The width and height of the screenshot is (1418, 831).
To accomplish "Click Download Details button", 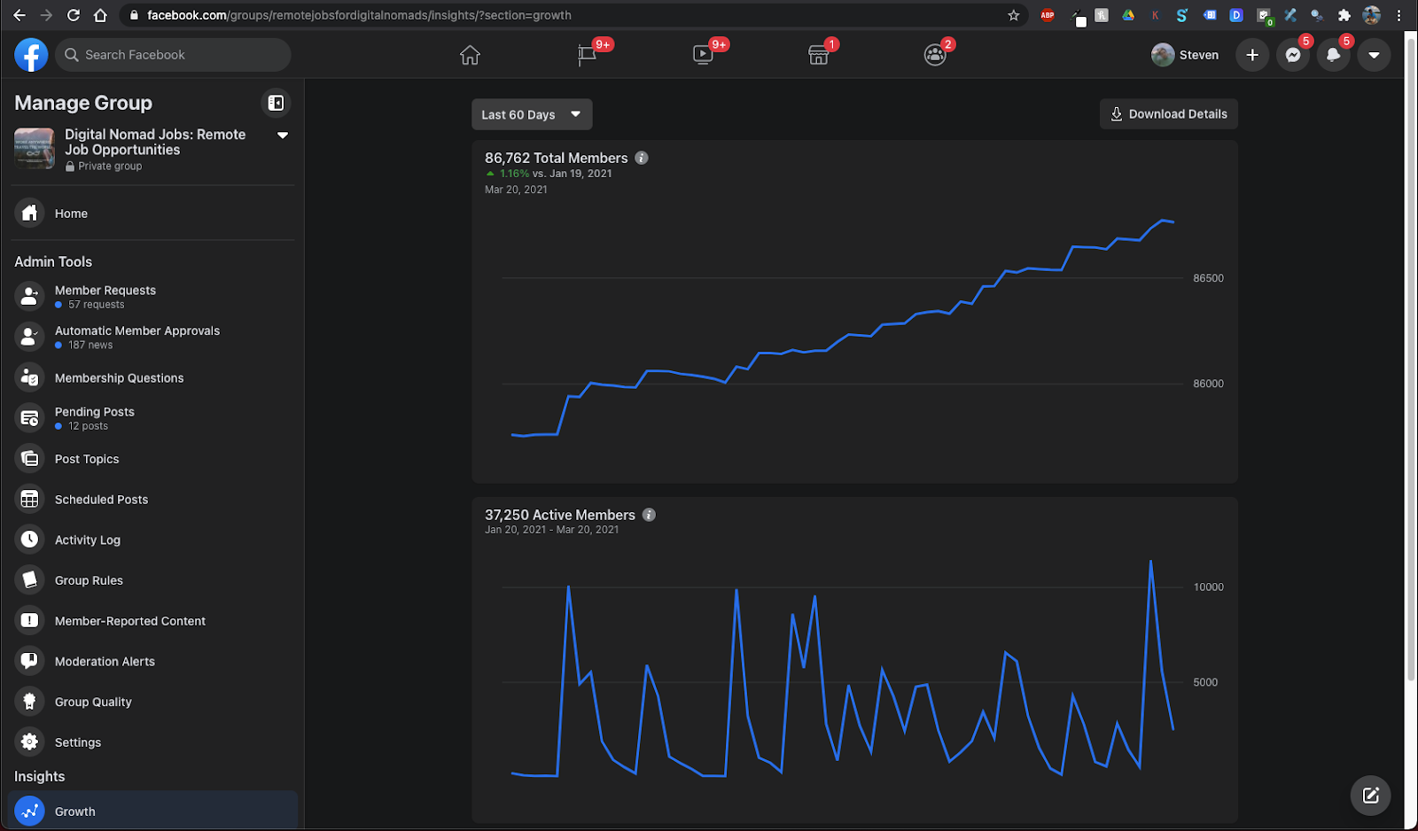I will coord(1169,114).
